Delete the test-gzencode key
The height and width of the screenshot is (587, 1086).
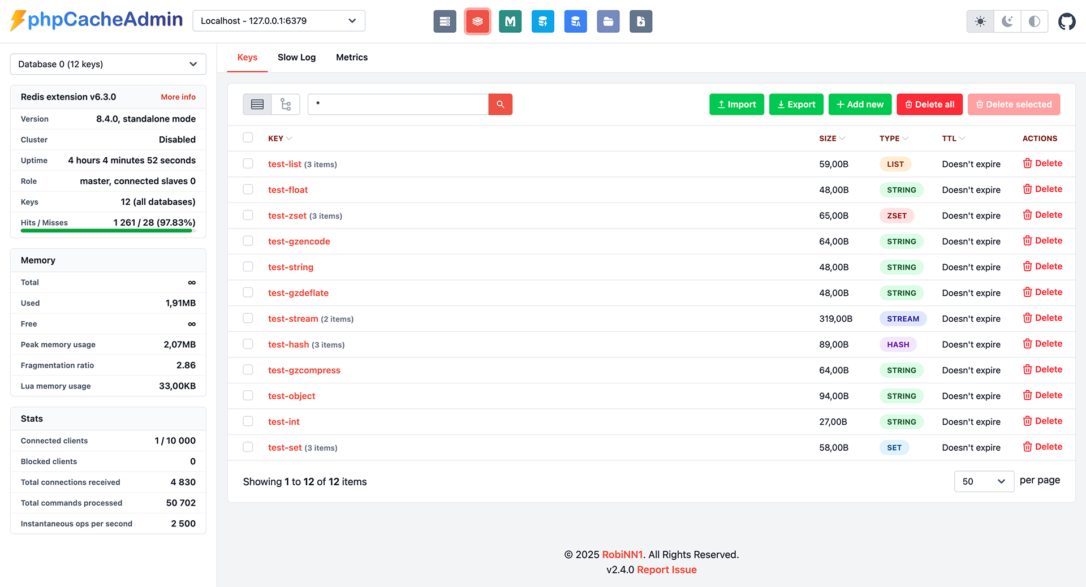[x=1042, y=241]
